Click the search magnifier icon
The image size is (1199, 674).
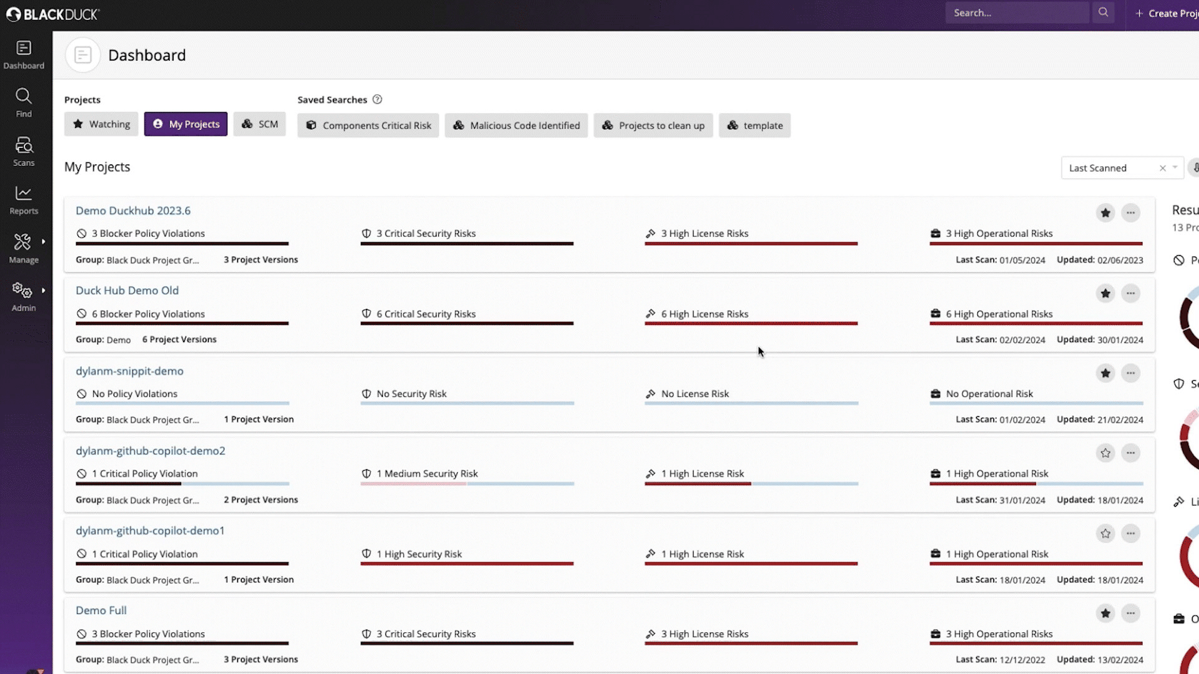pyautogui.click(x=1103, y=12)
